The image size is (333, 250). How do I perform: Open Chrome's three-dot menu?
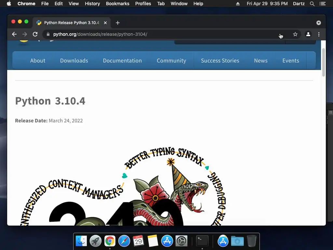coord(319,34)
